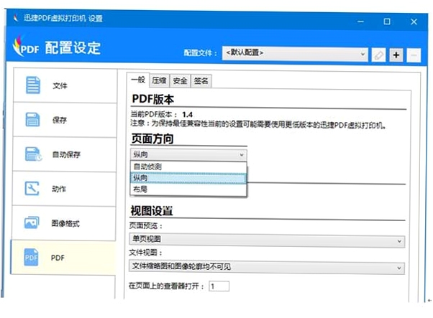
Task: Choose 布局 from orientation list
Action: 188,190
